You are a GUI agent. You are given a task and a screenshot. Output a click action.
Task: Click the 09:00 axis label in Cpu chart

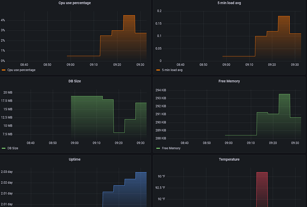(70, 65)
